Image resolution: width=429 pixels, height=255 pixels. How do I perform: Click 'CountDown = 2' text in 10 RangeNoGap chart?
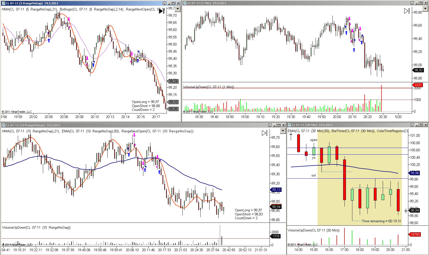[246, 218]
